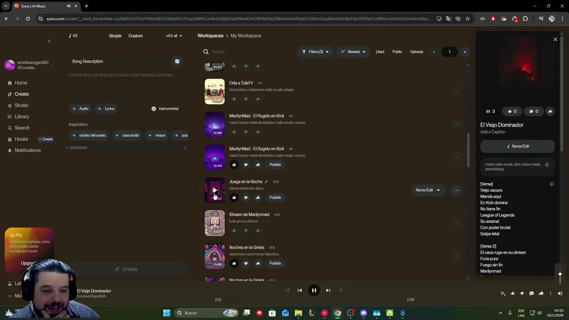The image size is (569, 320).
Task: Toggle shuffle playback
Action: pyautogui.click(x=287, y=290)
